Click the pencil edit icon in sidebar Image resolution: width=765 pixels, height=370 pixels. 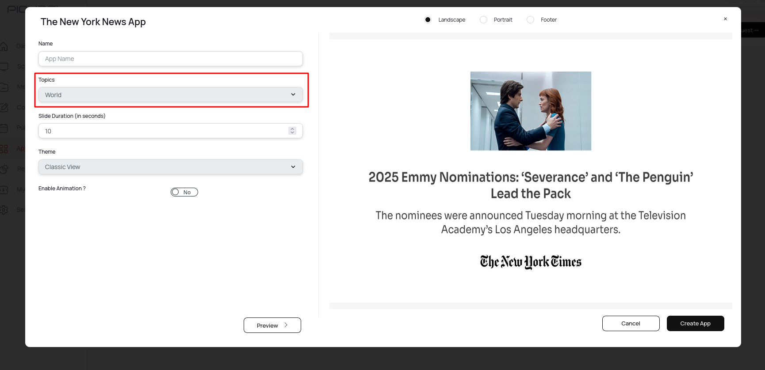[4, 107]
